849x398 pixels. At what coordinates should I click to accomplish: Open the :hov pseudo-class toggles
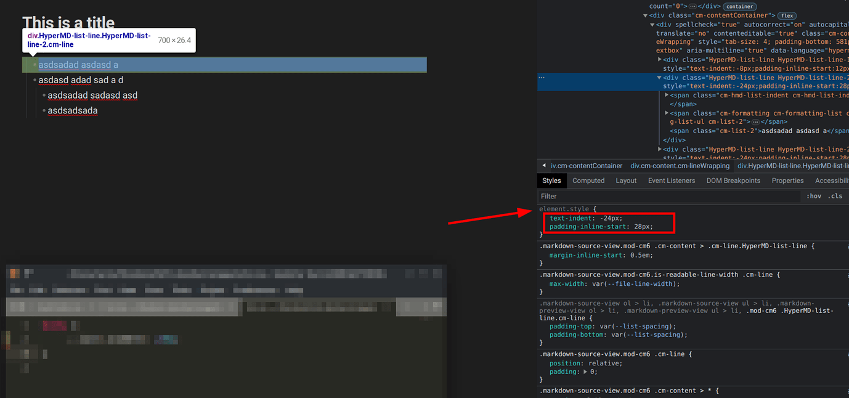(x=813, y=195)
